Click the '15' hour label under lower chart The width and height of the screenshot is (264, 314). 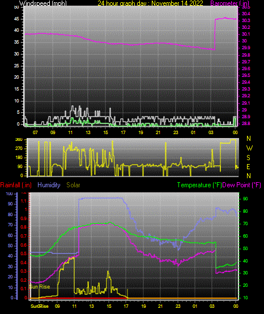[109, 306]
